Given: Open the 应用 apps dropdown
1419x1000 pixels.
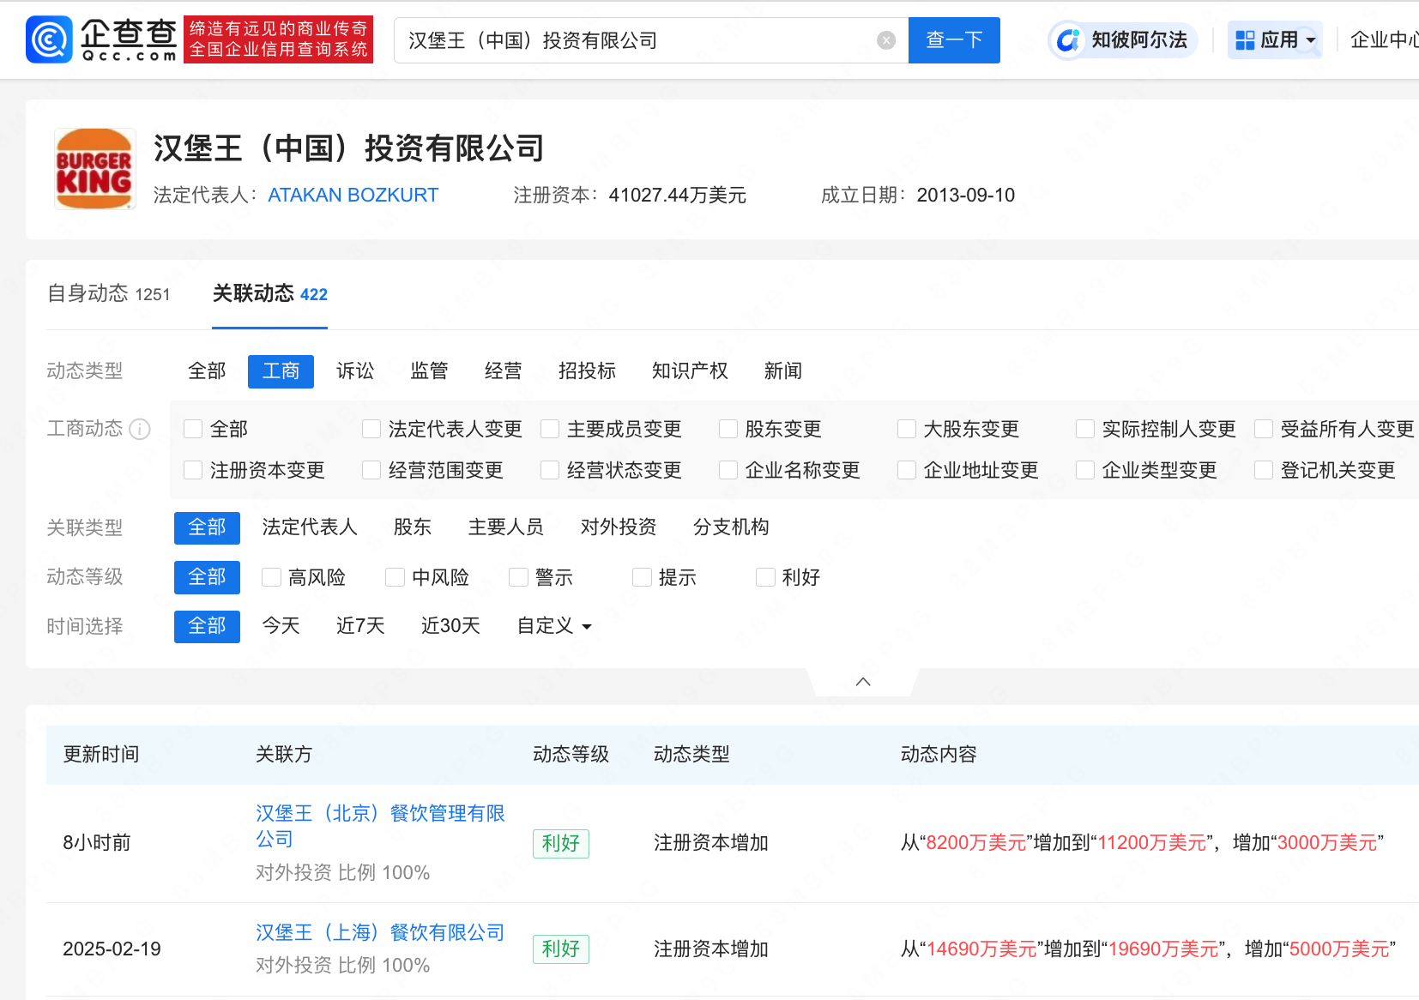Looking at the screenshot, I should [1275, 40].
